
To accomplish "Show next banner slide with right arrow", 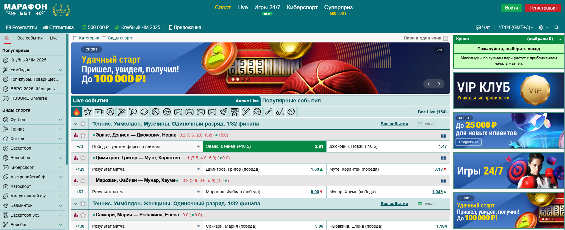I will (x=439, y=84).
